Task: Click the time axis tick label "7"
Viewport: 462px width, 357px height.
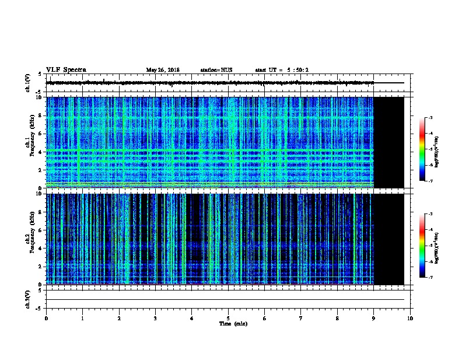Action: pyautogui.click(x=301, y=318)
